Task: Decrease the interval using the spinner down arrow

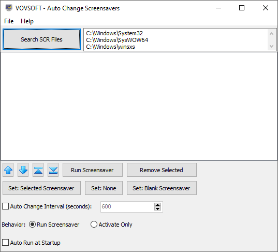Action: point(157,208)
